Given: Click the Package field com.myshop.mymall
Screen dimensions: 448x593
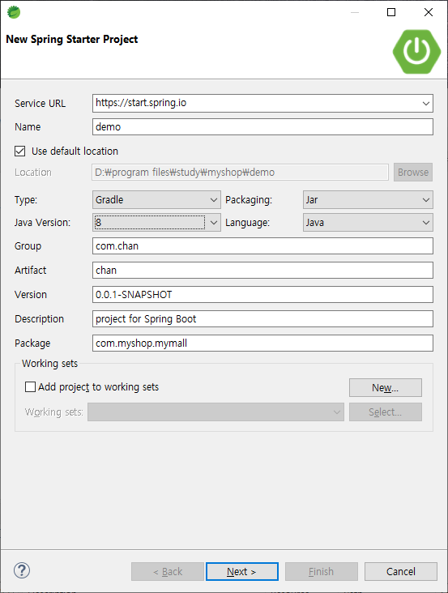Looking at the screenshot, I should tap(262, 343).
